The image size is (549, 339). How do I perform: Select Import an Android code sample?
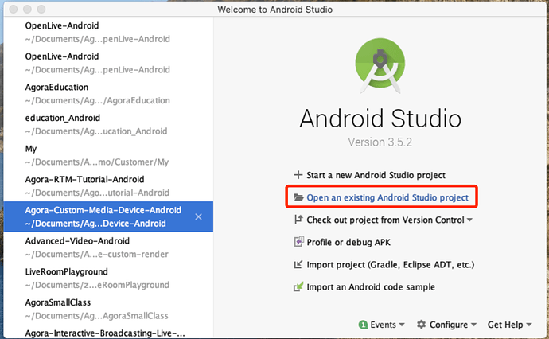[371, 287]
